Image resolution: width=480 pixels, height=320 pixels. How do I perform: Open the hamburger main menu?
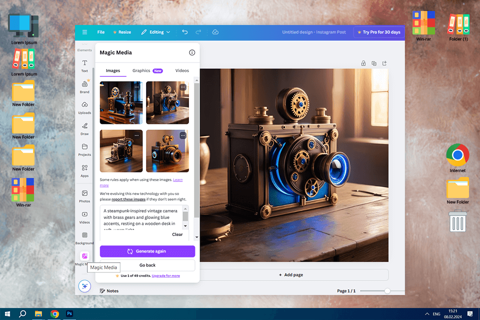coord(85,32)
